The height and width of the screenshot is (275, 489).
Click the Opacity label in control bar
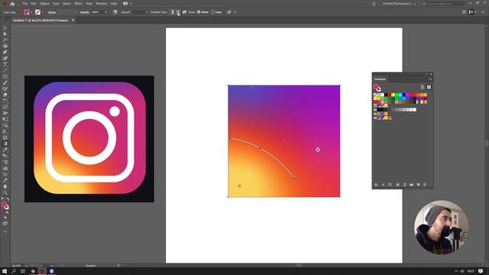(x=85, y=12)
